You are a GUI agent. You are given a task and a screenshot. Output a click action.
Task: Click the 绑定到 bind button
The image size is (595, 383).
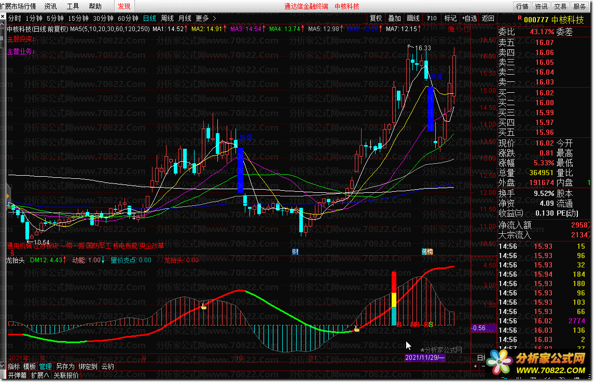click(x=88, y=367)
